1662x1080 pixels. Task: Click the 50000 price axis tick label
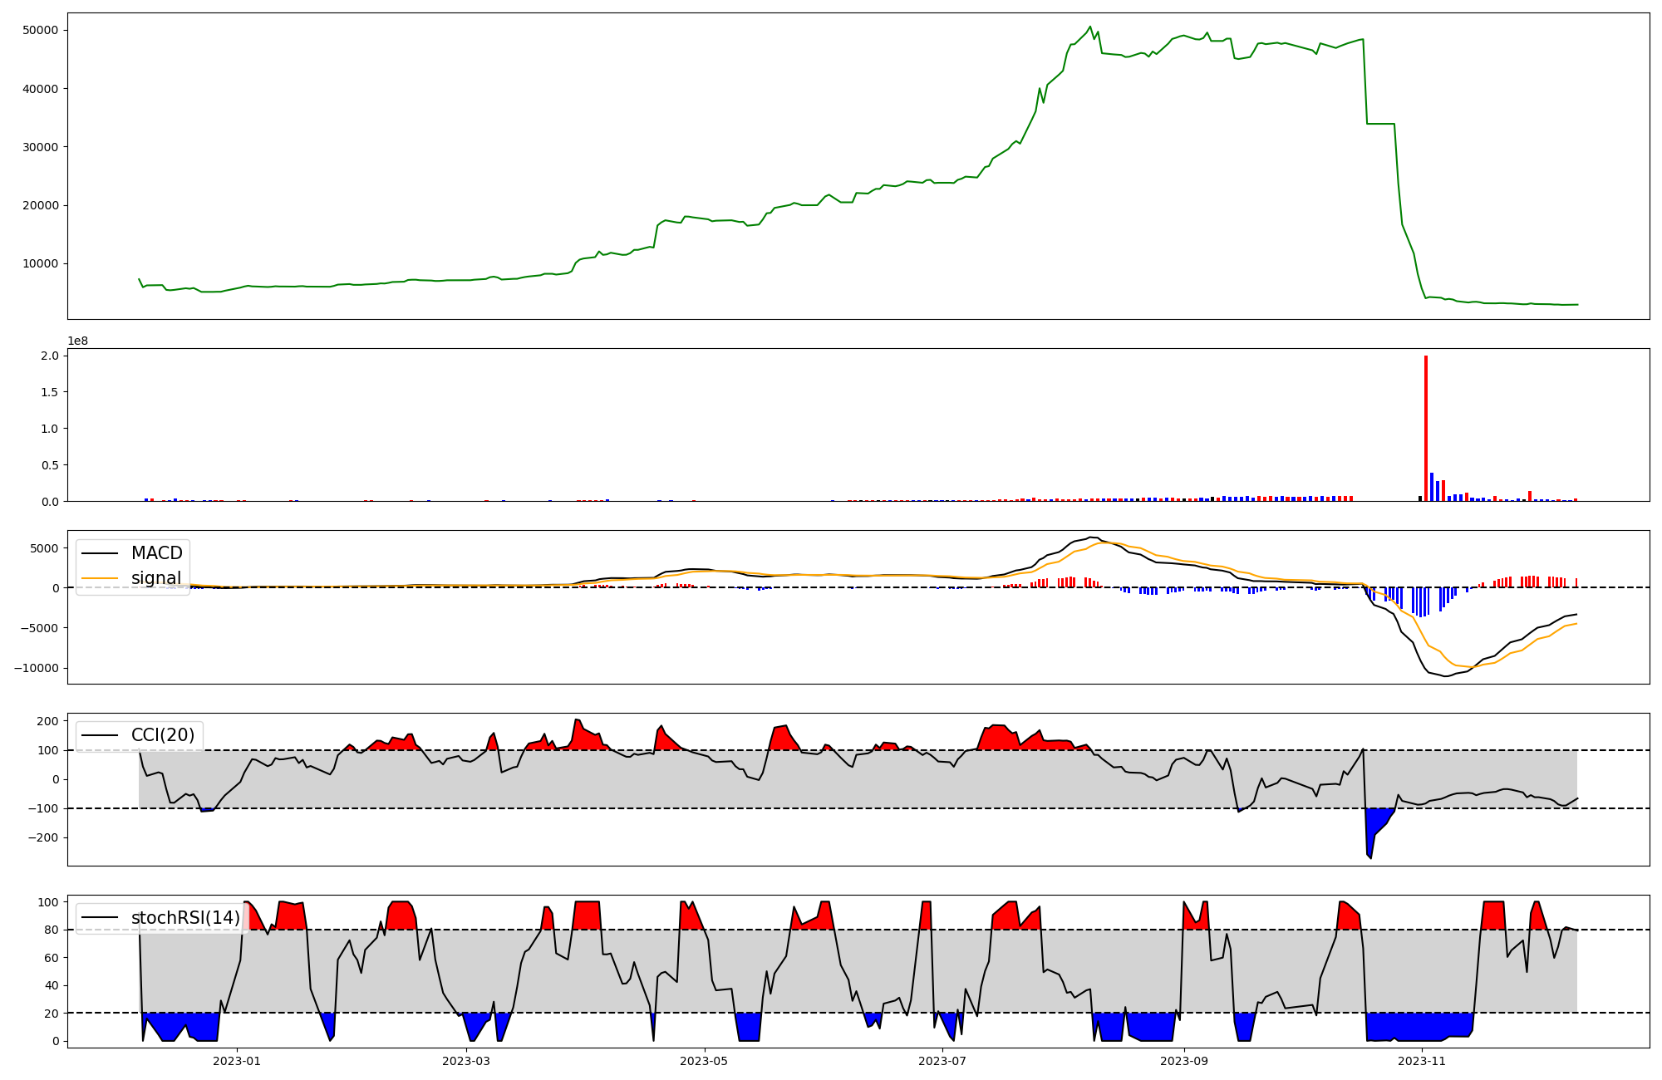tap(40, 31)
